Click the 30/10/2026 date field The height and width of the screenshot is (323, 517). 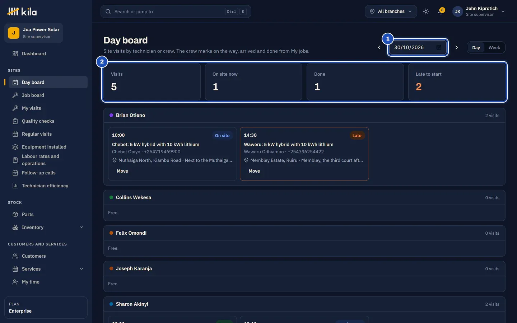(x=418, y=47)
